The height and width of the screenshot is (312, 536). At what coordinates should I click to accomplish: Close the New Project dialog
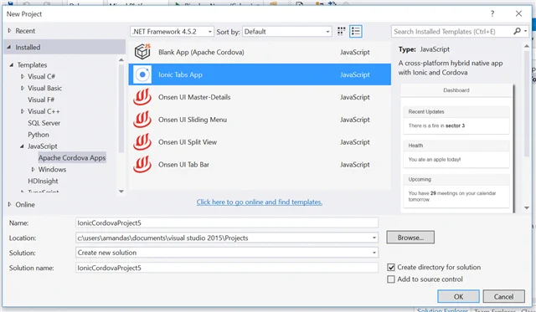point(518,13)
